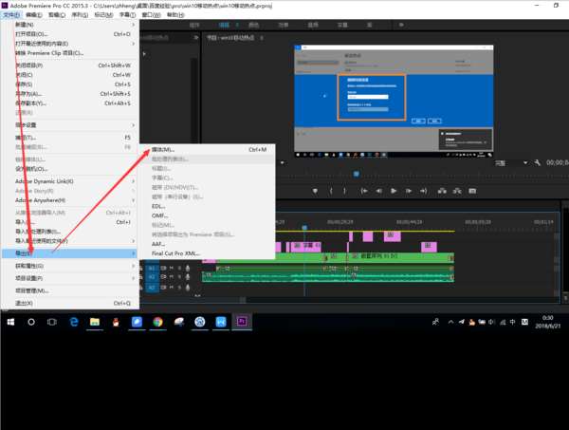Open playback resolution dropdown
The image size is (569, 430).
511,163
